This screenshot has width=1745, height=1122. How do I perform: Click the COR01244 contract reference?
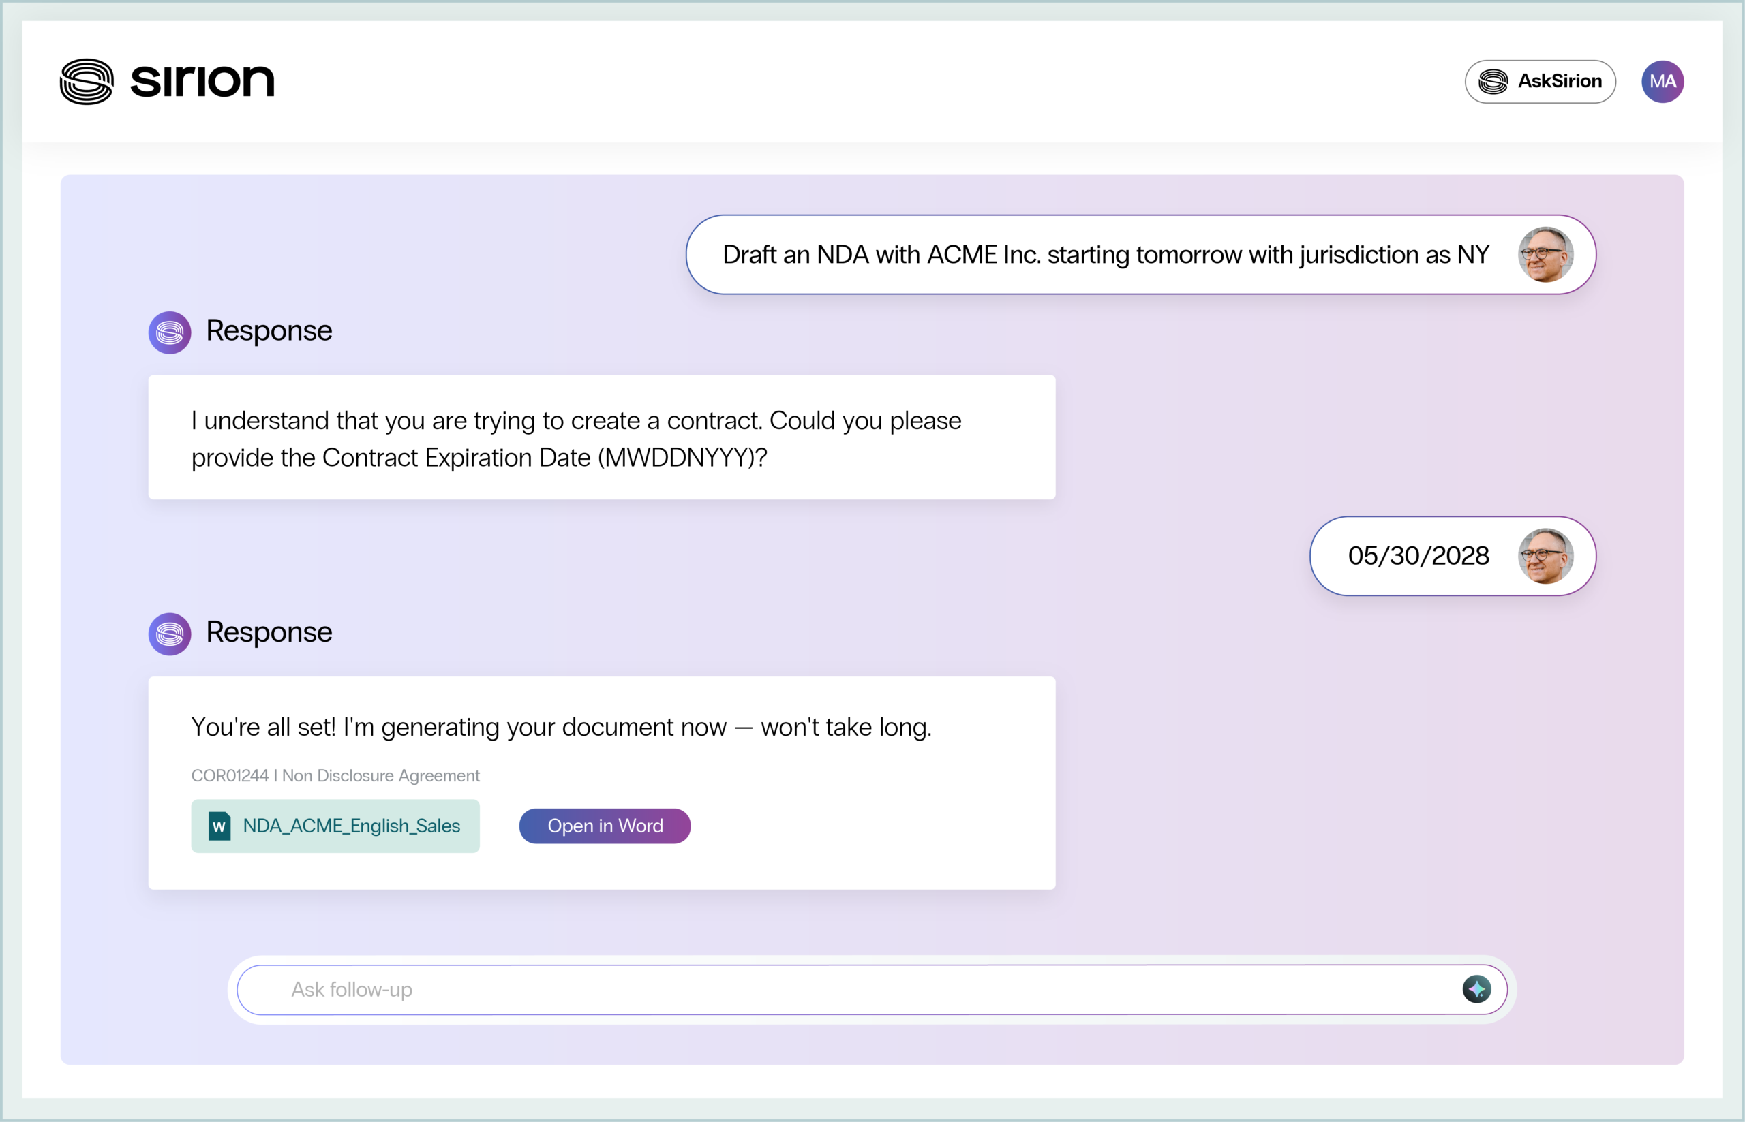230,776
